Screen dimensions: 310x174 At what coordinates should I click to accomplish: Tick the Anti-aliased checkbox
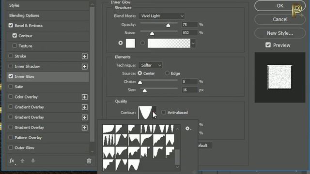click(x=164, y=112)
